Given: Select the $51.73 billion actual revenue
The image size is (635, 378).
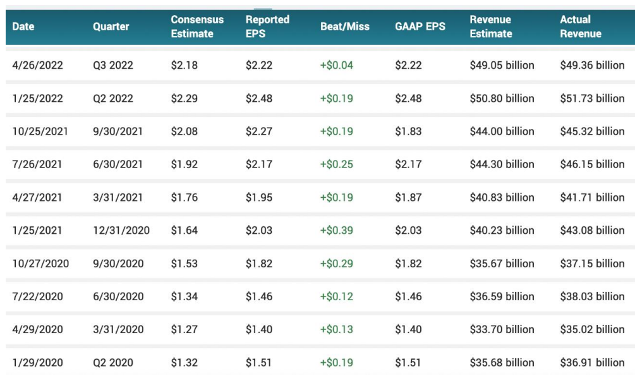Looking at the screenshot, I should 591,98.
